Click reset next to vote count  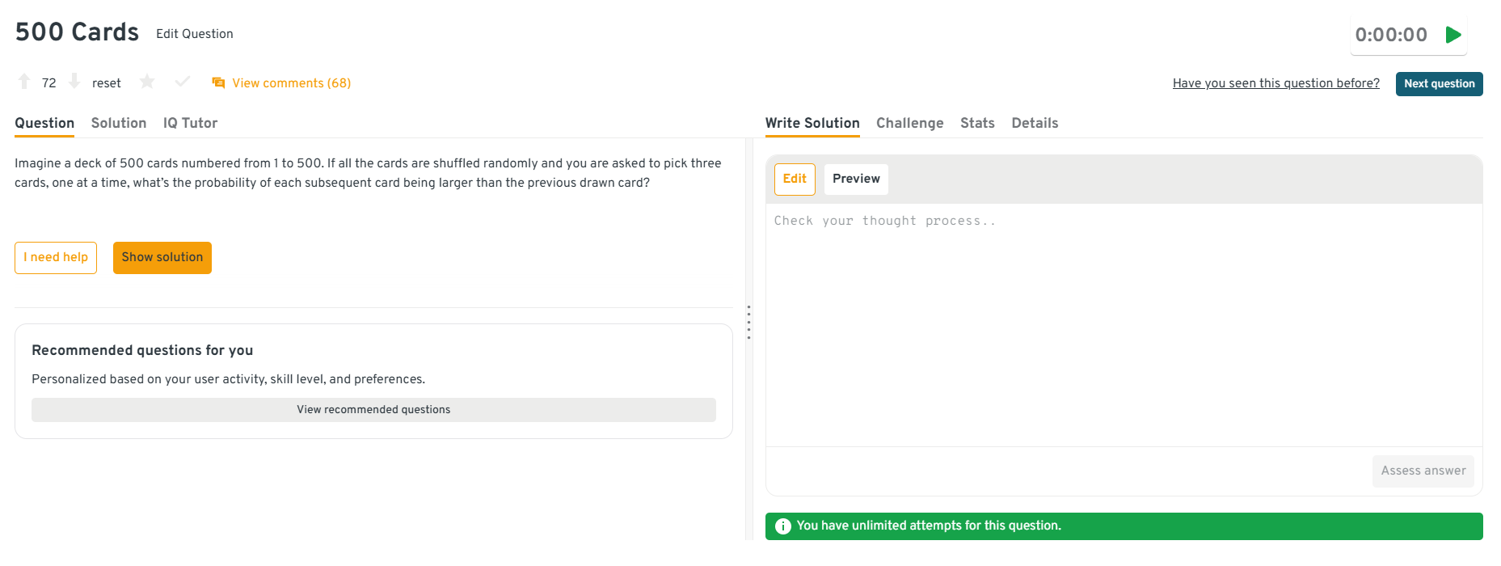(106, 83)
